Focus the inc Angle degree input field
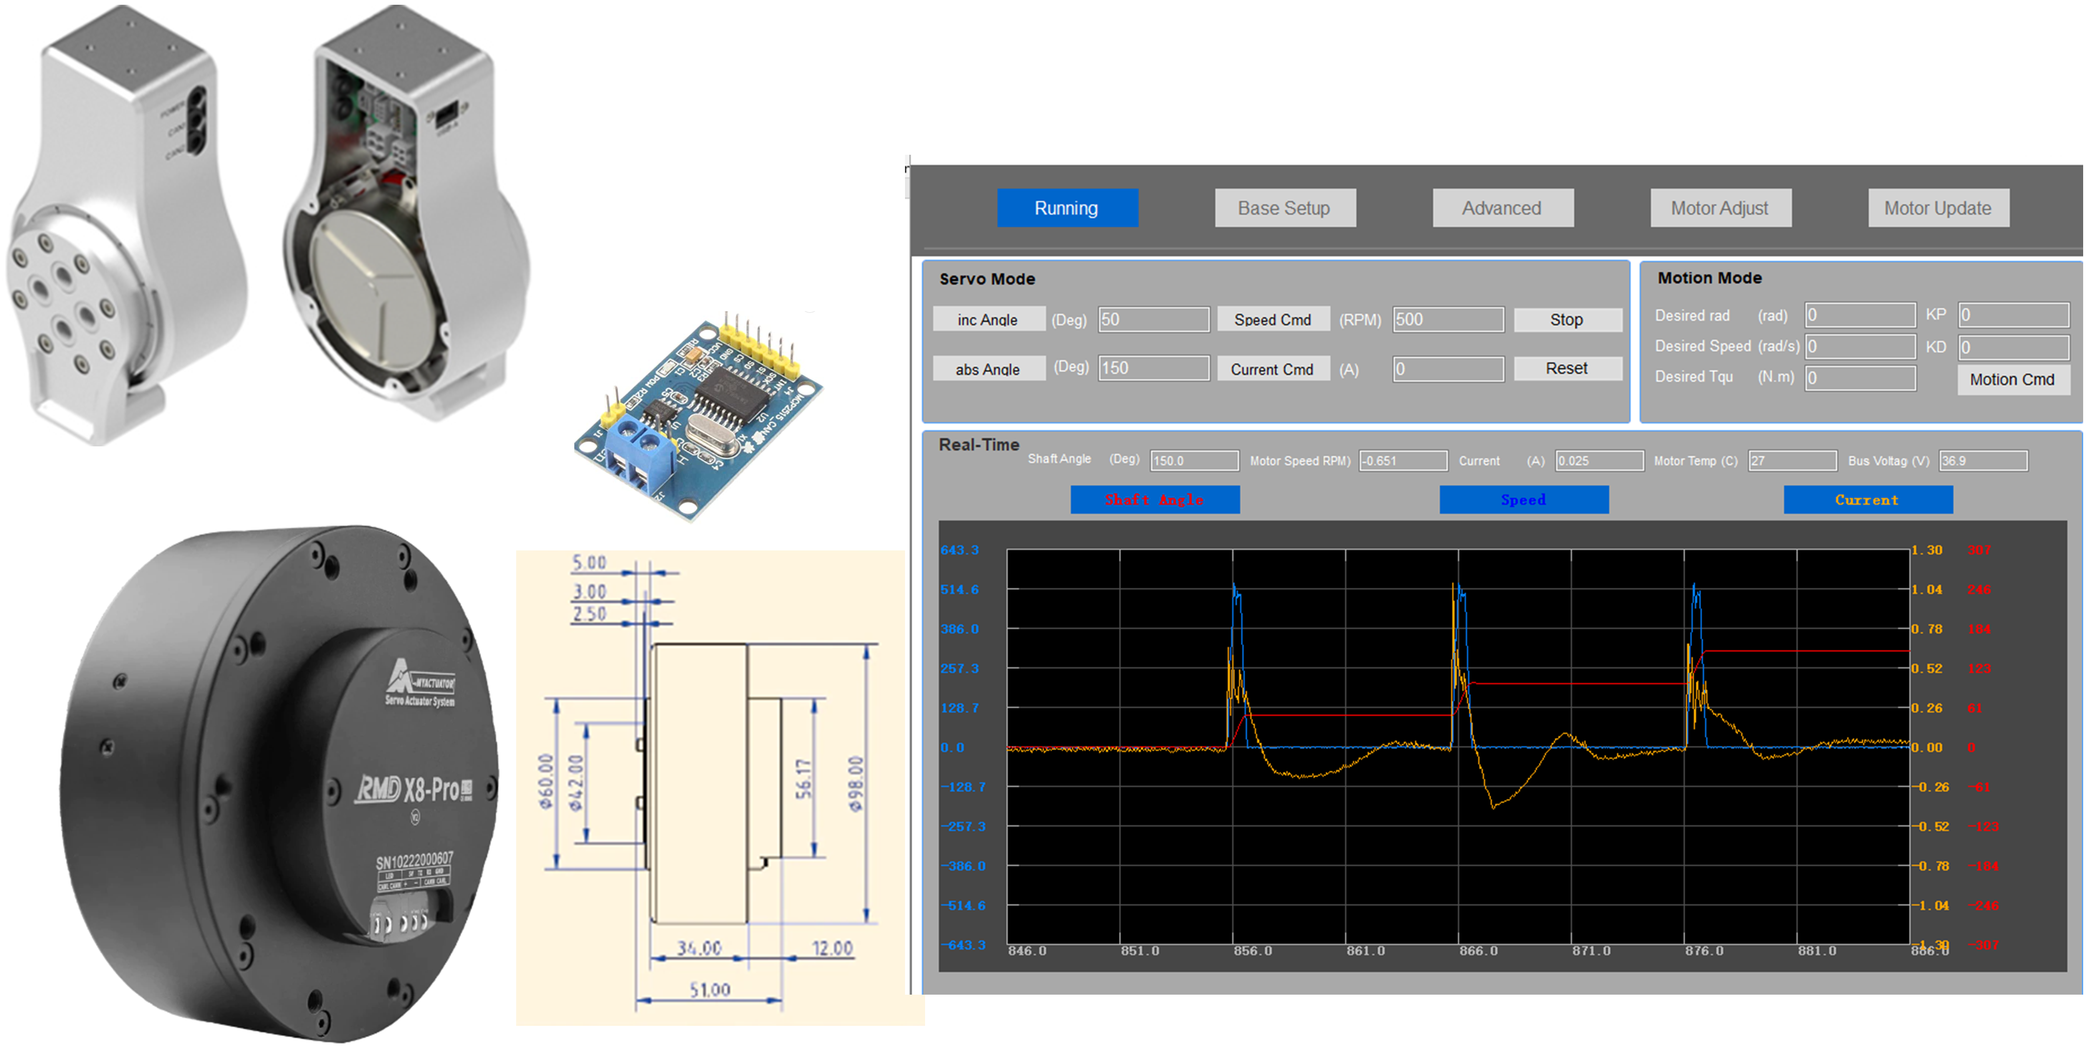Image resolution: width=2099 pixels, height=1048 pixels. pyautogui.click(x=1153, y=320)
